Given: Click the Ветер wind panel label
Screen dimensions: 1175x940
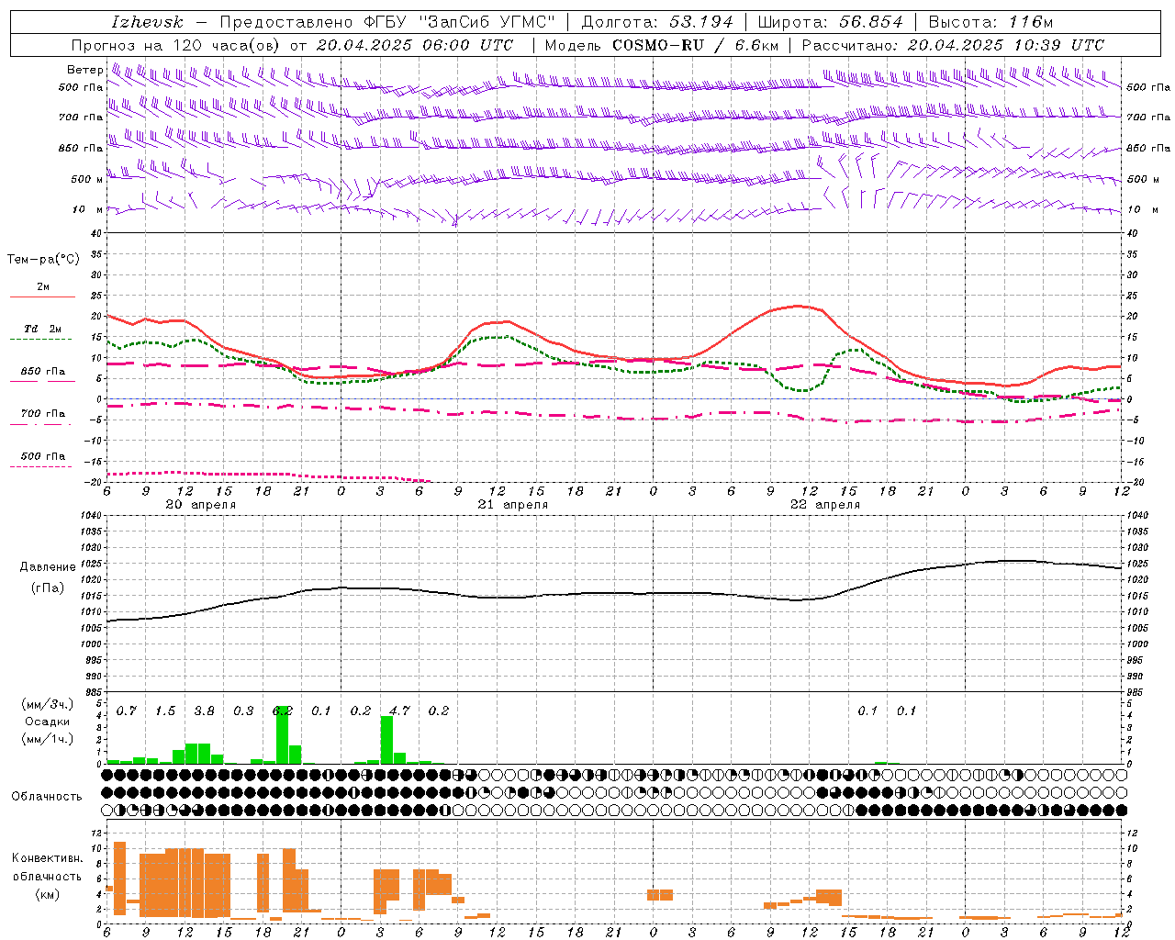Looking at the screenshot, I should coord(84,70).
